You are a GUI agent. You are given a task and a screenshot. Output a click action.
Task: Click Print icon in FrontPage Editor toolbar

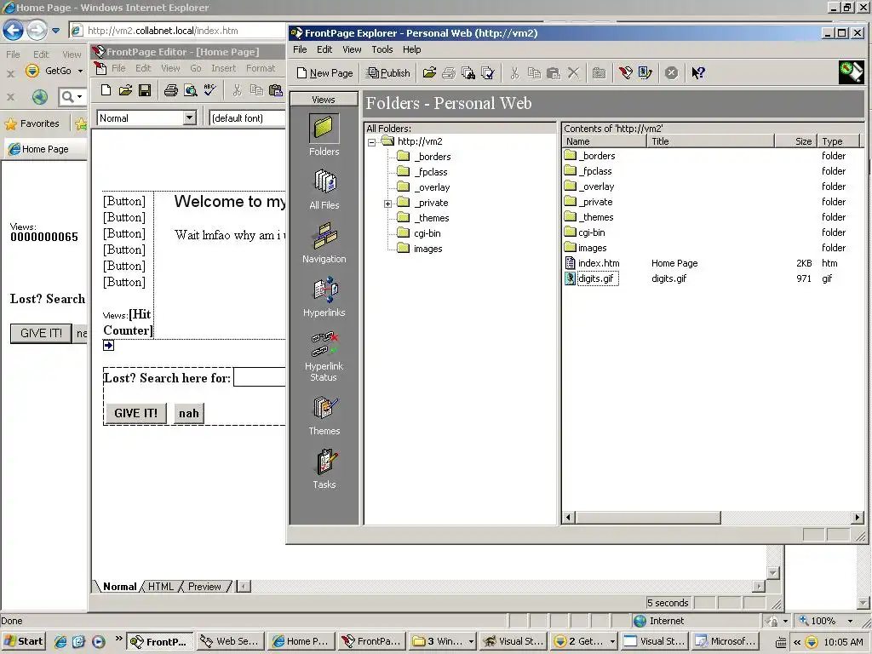click(x=170, y=90)
